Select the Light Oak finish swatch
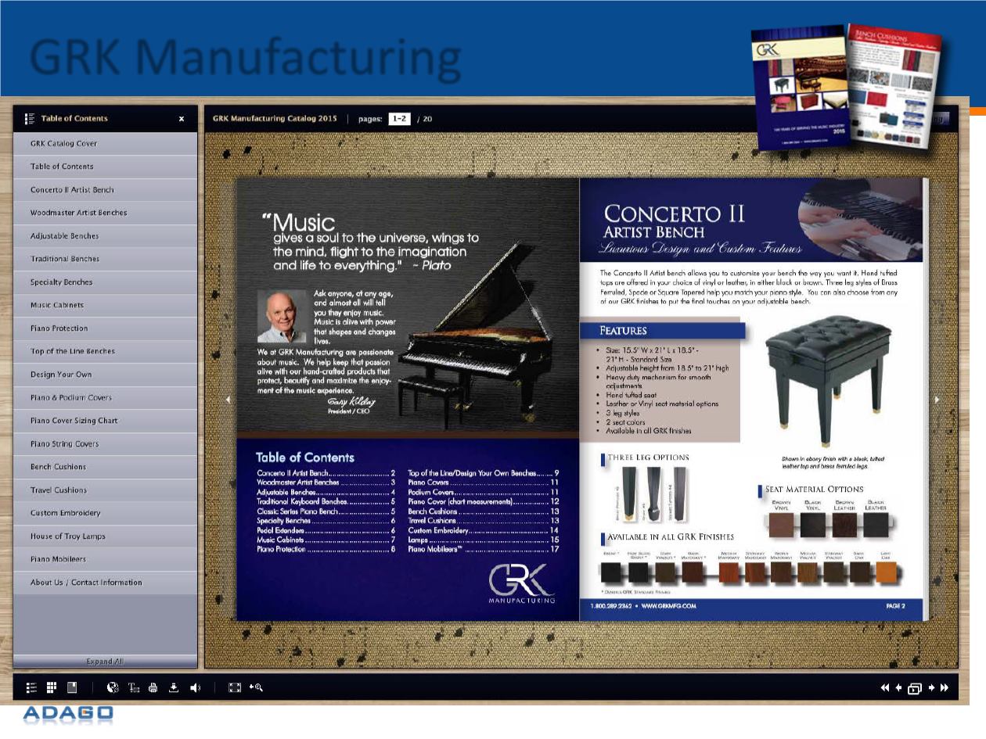 point(886,572)
